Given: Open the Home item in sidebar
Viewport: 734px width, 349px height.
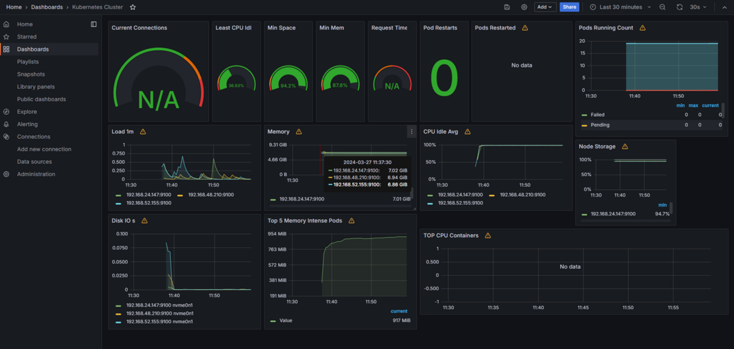Looking at the screenshot, I should click(x=25, y=24).
